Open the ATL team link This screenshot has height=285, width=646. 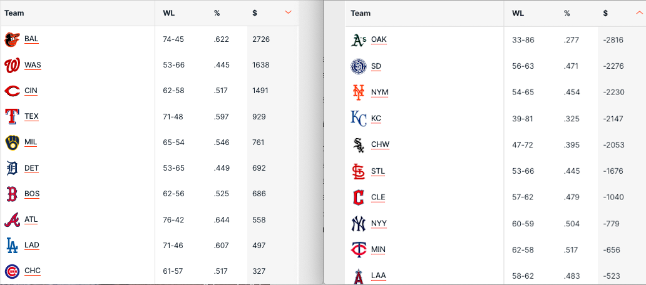31,219
